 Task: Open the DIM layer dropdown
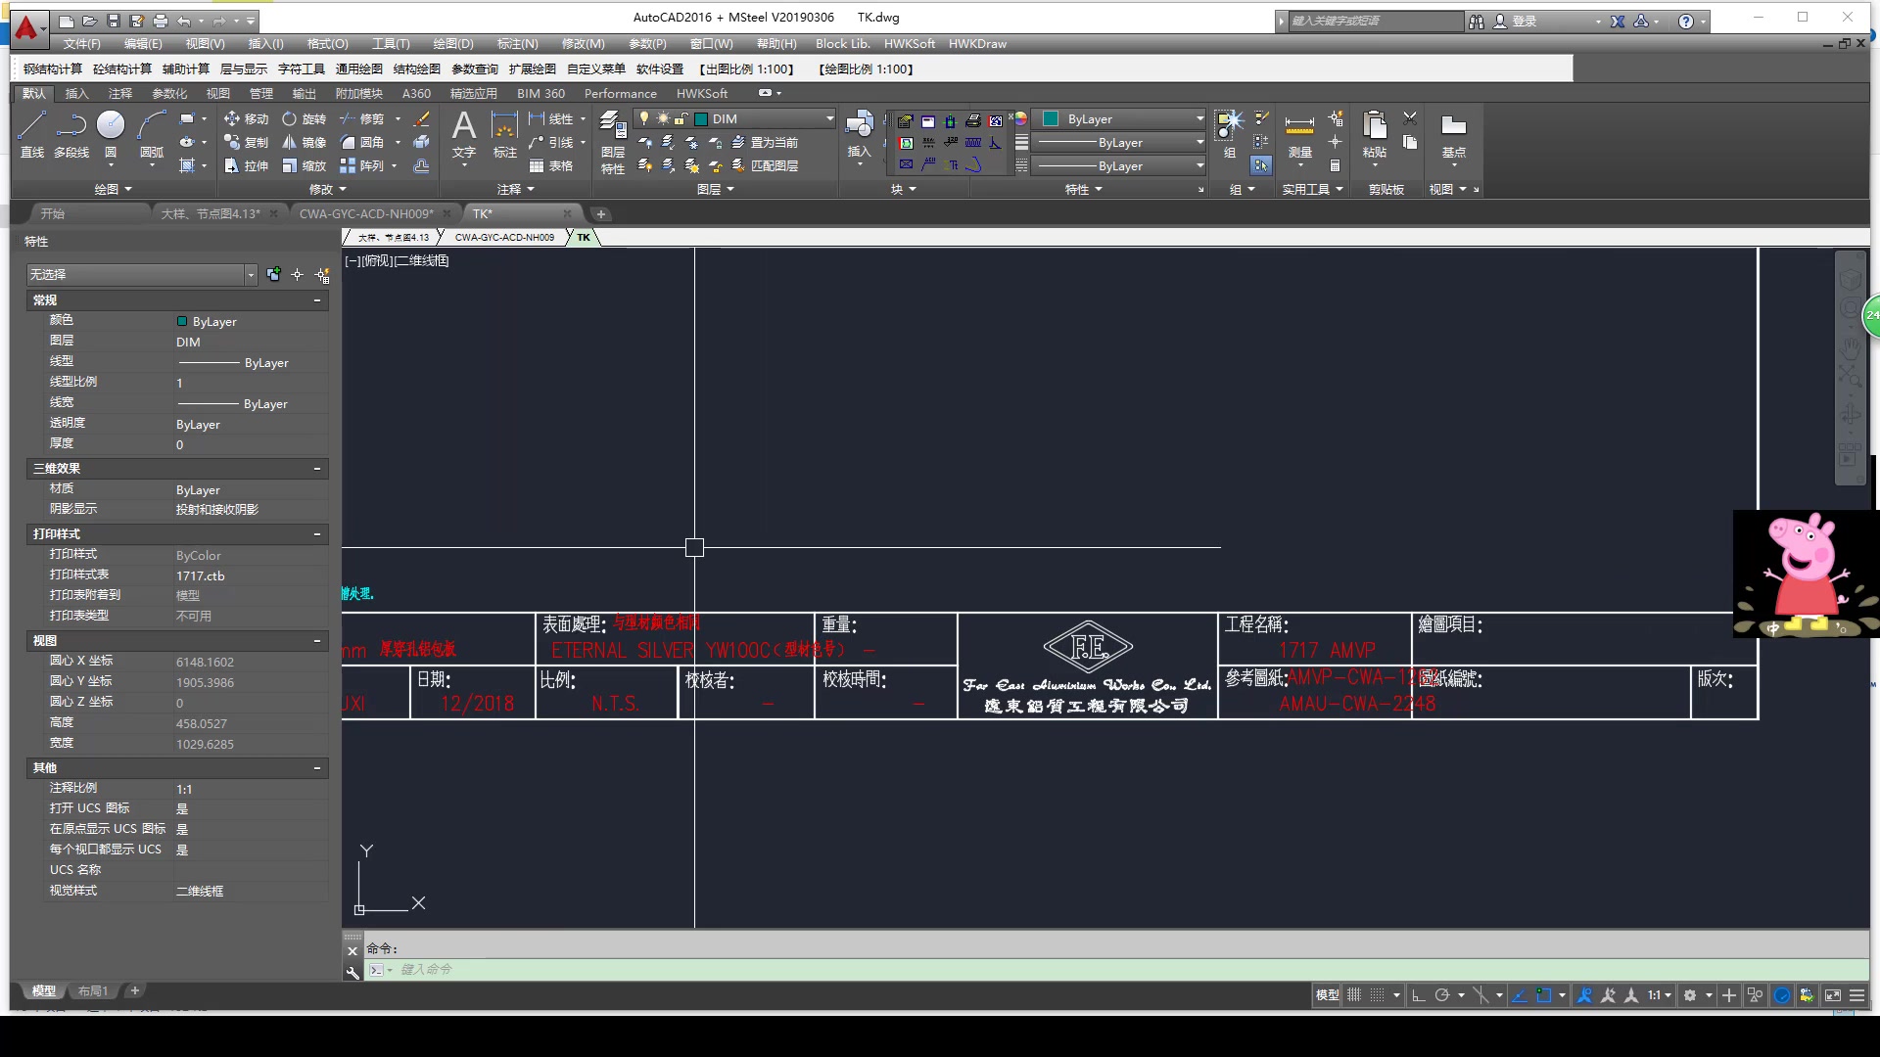pyautogui.click(x=828, y=118)
